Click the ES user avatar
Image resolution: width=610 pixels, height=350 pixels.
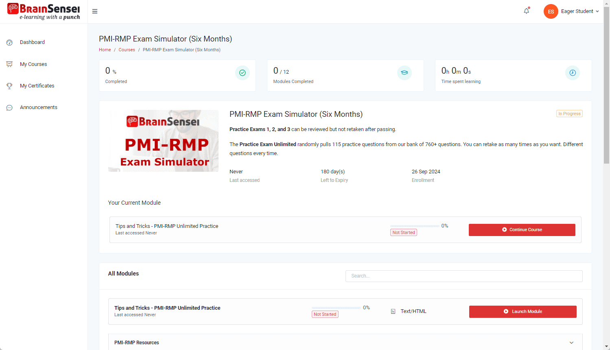[x=551, y=11]
